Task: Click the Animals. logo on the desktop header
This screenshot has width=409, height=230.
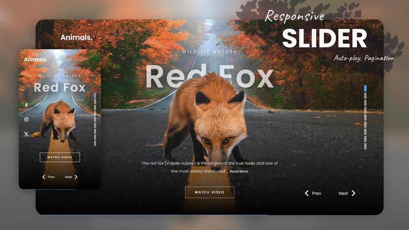Action: coord(76,37)
